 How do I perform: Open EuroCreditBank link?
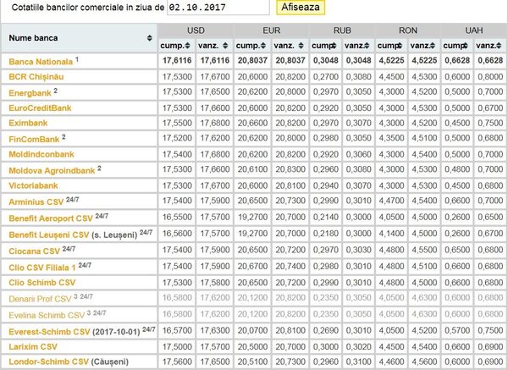(x=40, y=108)
